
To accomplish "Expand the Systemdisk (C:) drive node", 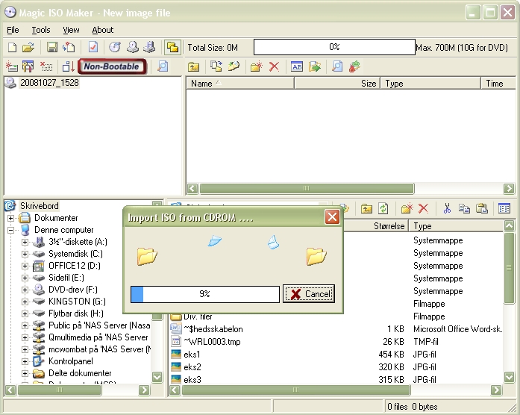I will [25, 255].
